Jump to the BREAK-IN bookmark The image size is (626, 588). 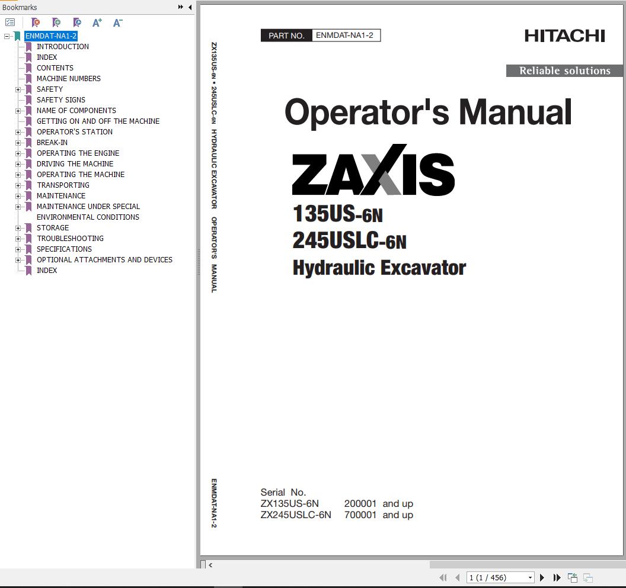click(52, 143)
